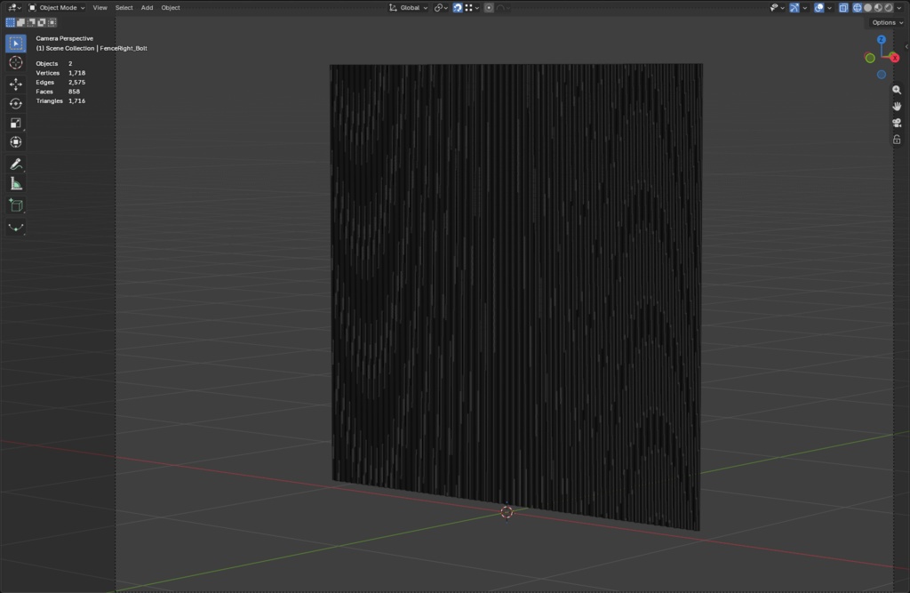Select the Select Box tool
This screenshot has width=910, height=593.
(16, 44)
